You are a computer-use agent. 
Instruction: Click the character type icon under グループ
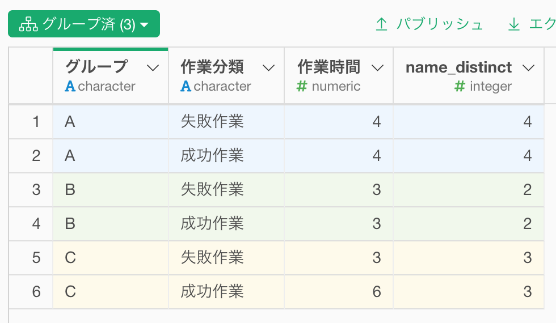pos(70,86)
